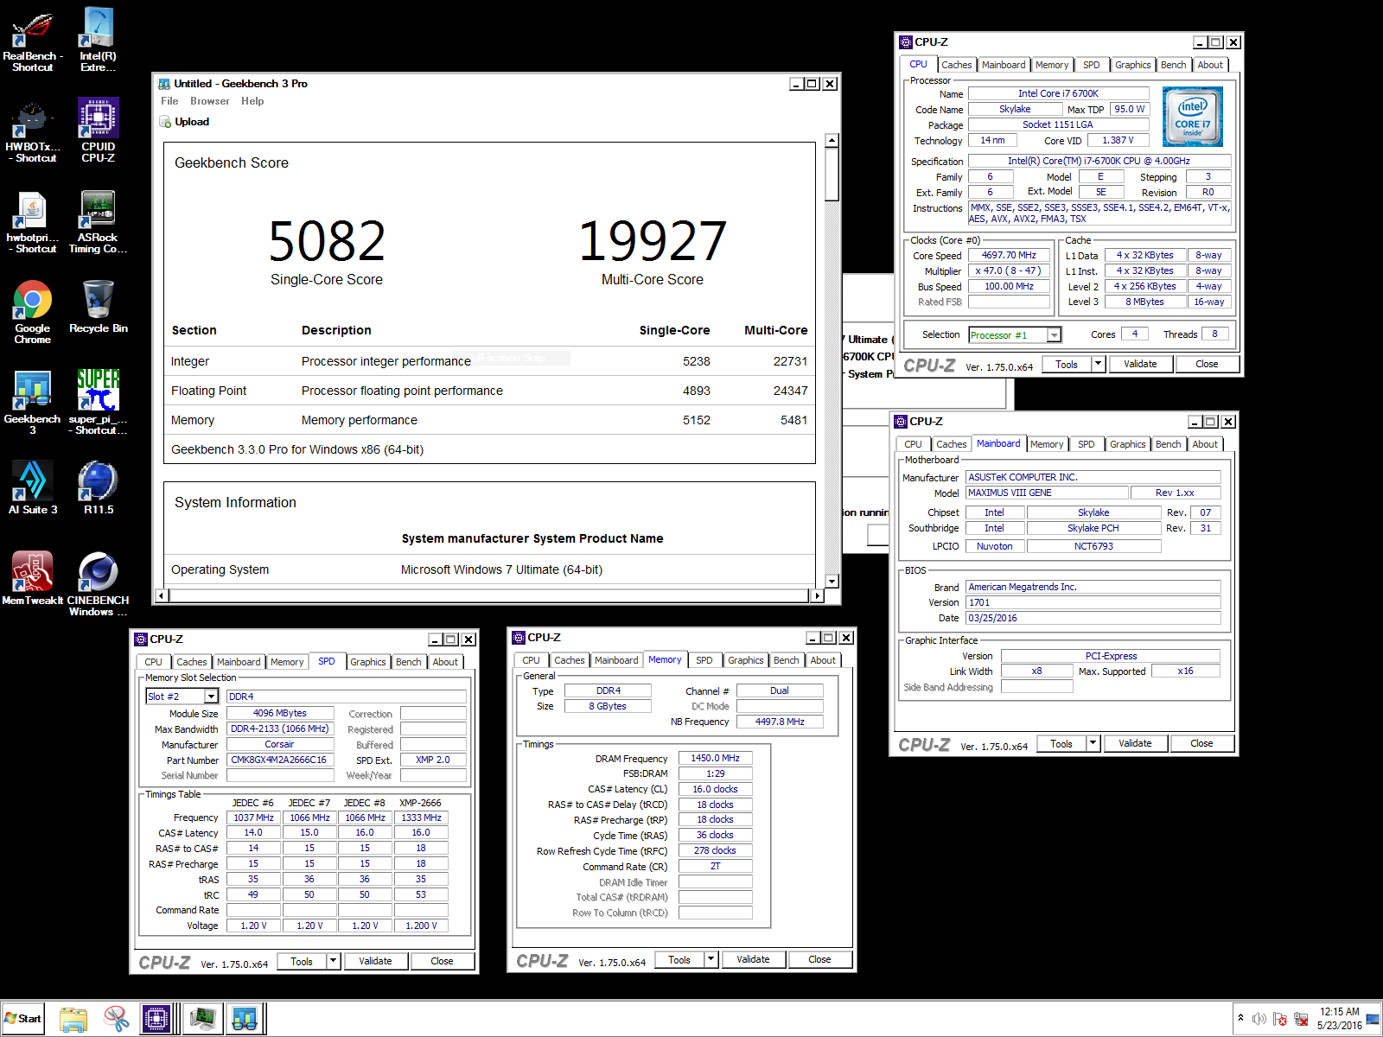
Task: Select Memory tab in SPD CPU-Z window
Action: click(x=287, y=662)
